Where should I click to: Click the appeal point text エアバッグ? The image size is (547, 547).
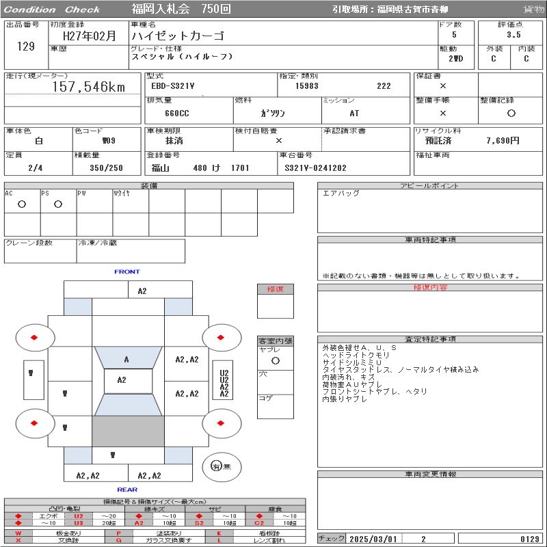[341, 193]
